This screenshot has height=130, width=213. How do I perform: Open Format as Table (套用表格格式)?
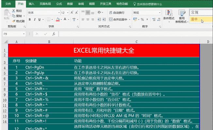point(181,16)
